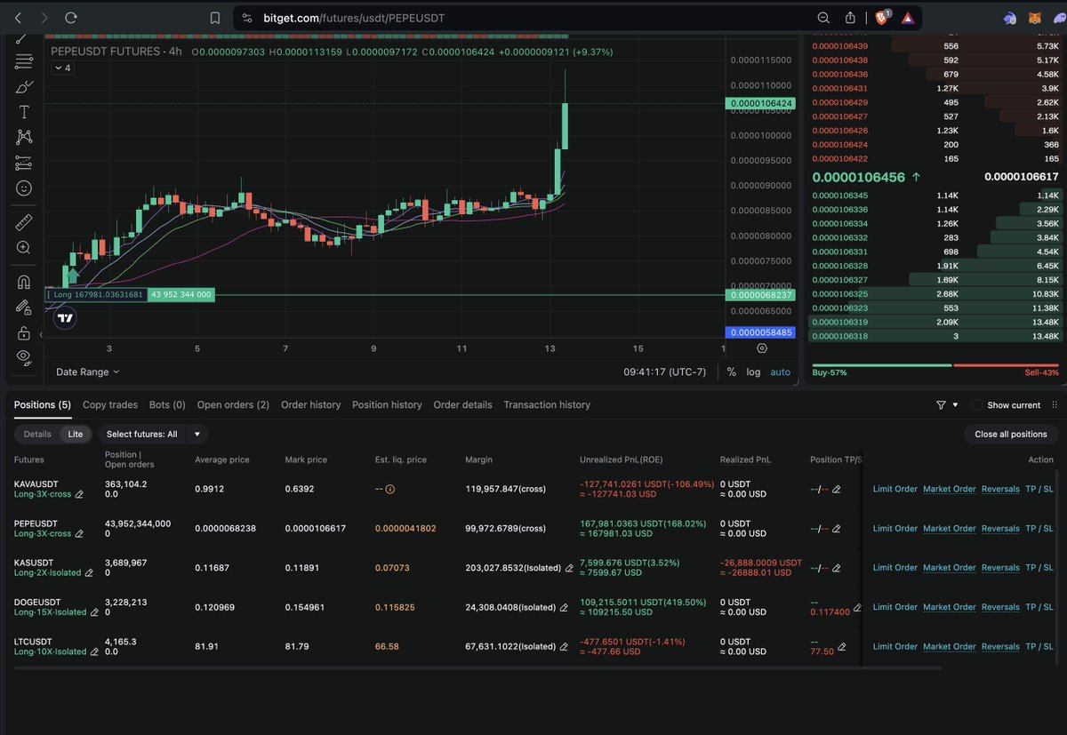This screenshot has width=1067, height=735.
Task: Select the Fibonacci retracement tool in chart toolbar
Action: (x=24, y=62)
